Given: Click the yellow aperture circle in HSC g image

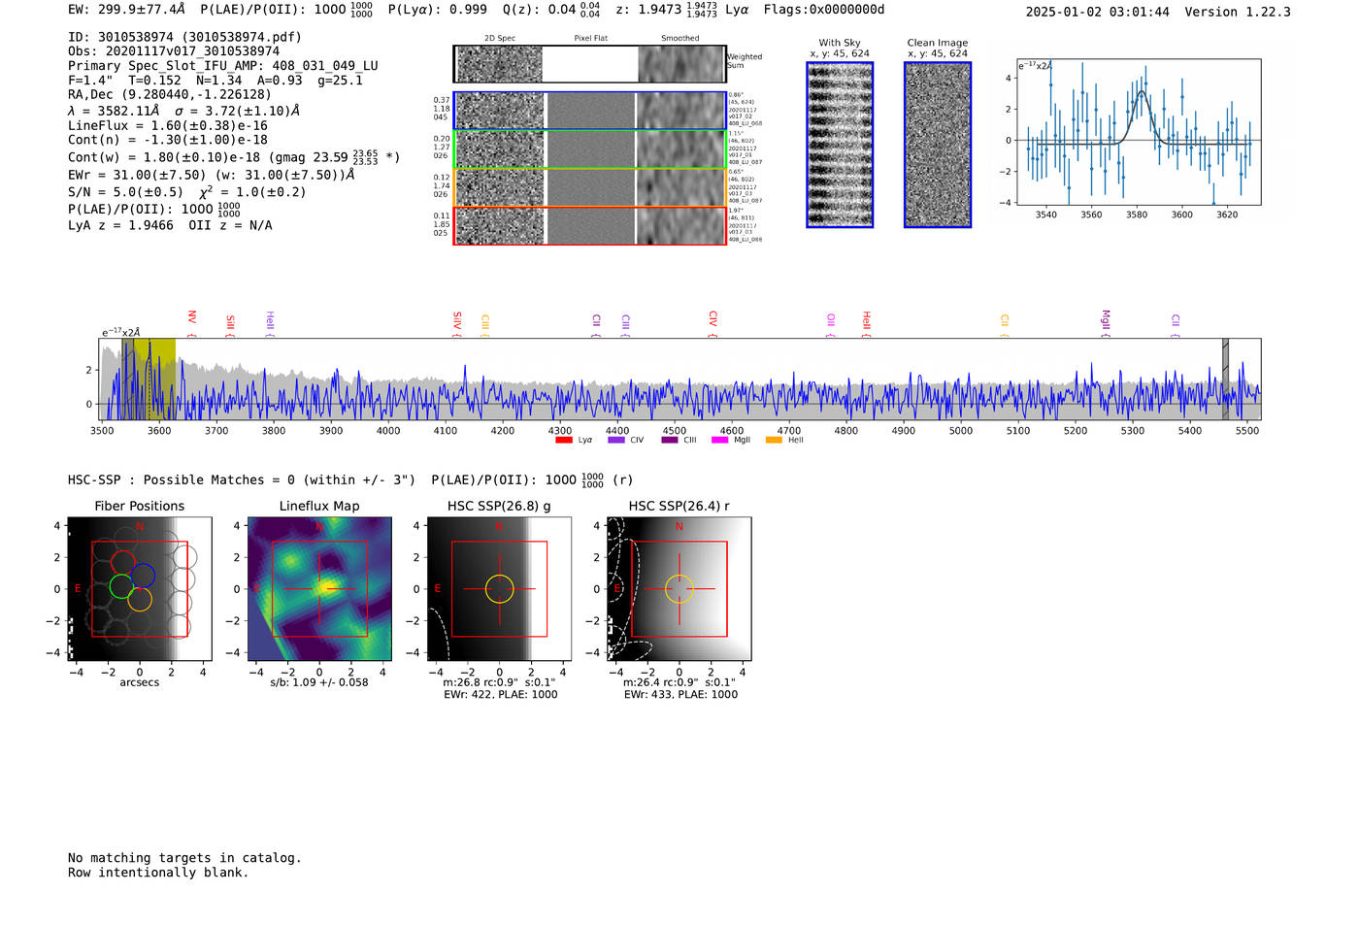Looking at the screenshot, I should point(499,589).
